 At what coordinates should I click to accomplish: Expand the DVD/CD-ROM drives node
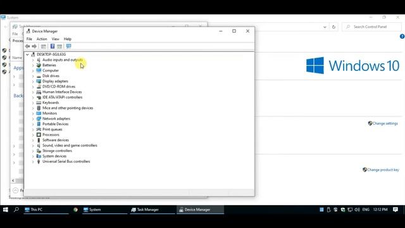coord(33,87)
